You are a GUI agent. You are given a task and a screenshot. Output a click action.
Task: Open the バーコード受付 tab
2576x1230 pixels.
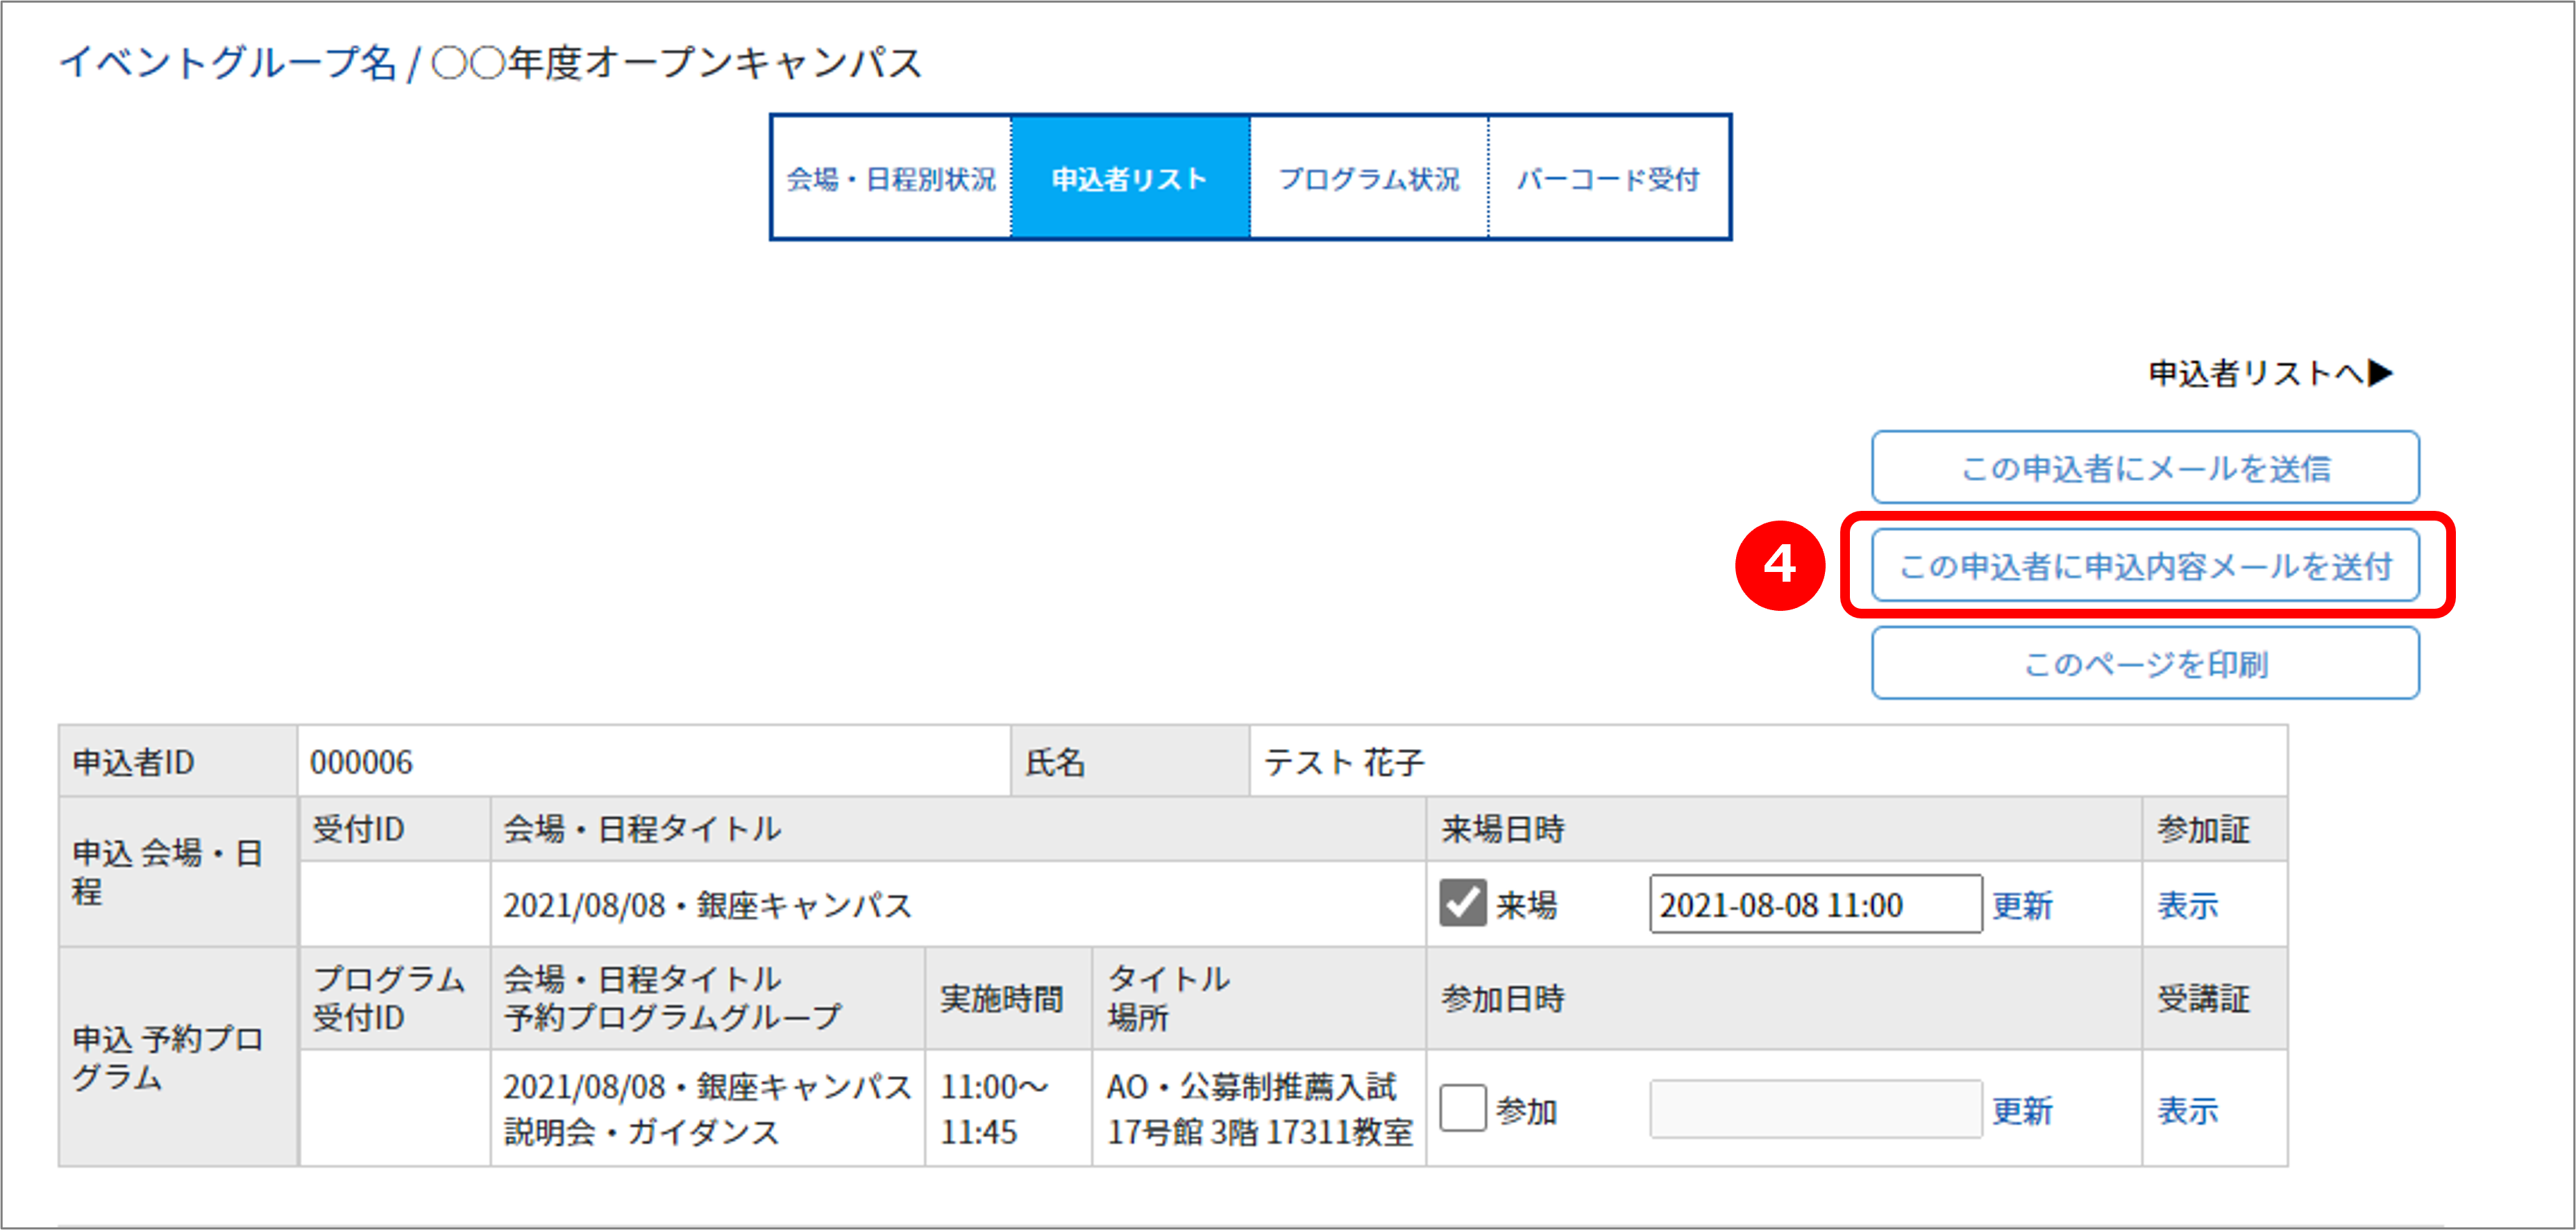[1608, 178]
